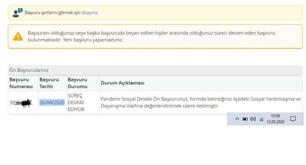Open the Wi-Fi network icon

tap(261, 119)
